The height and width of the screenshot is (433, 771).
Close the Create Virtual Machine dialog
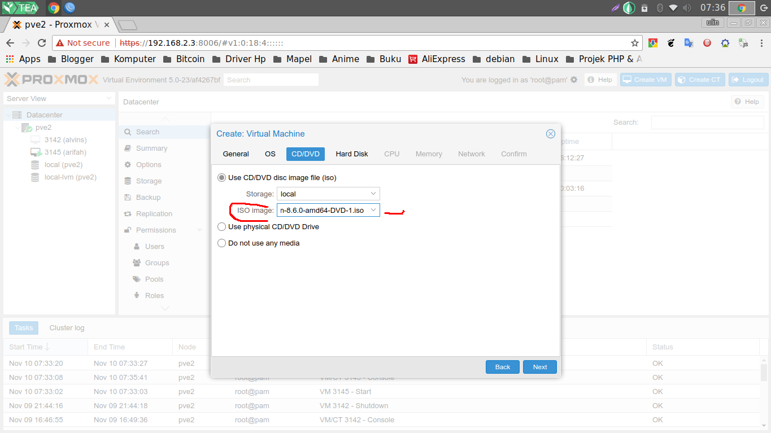pos(550,134)
